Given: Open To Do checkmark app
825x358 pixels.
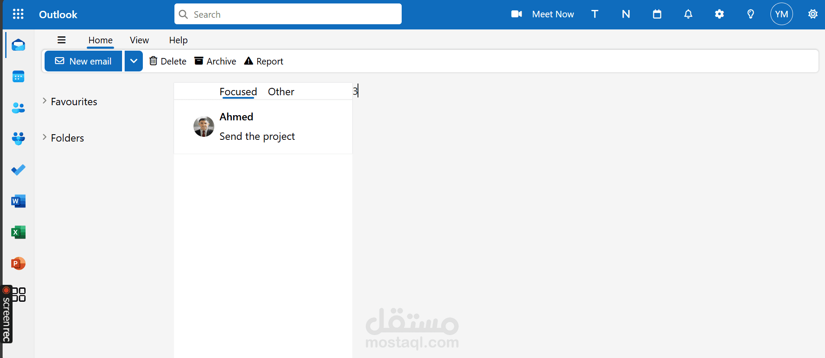Looking at the screenshot, I should click(x=18, y=170).
